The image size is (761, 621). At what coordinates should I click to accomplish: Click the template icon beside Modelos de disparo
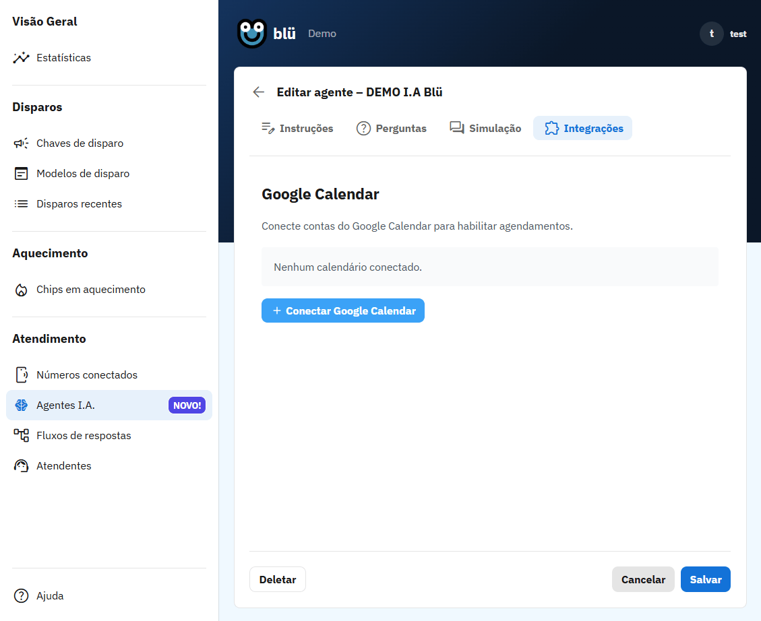tap(21, 174)
